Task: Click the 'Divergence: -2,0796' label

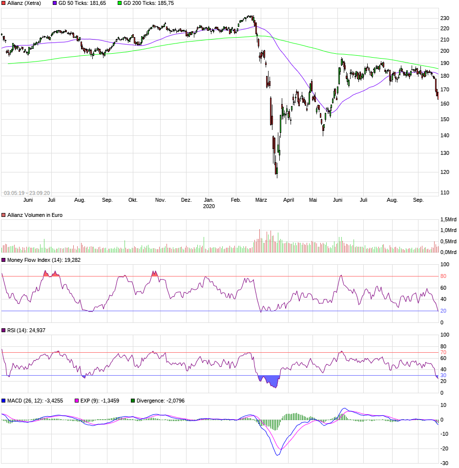Action: click(x=161, y=401)
